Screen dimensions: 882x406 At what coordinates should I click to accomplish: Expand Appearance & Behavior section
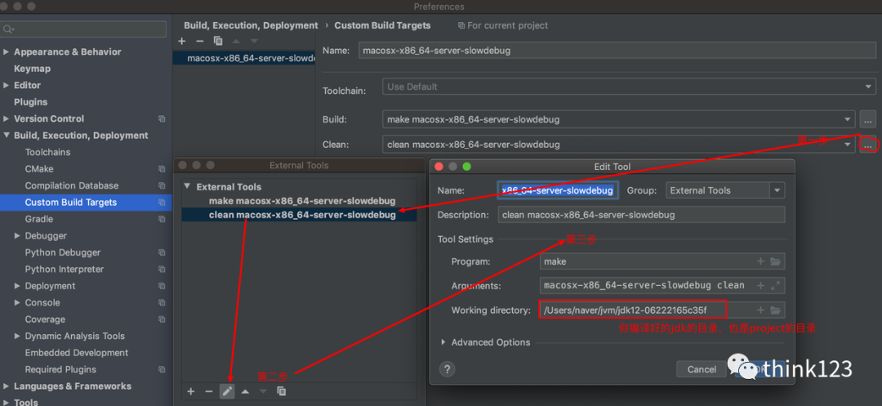pos(7,51)
